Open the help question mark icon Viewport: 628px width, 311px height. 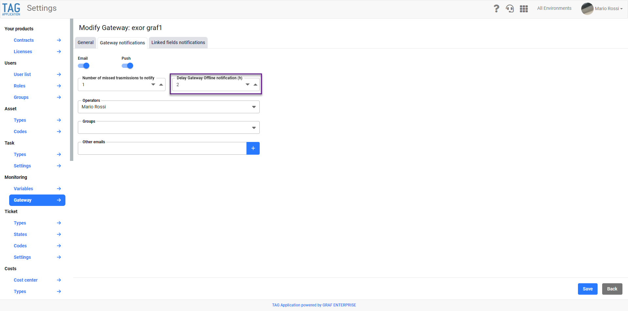pyautogui.click(x=496, y=8)
